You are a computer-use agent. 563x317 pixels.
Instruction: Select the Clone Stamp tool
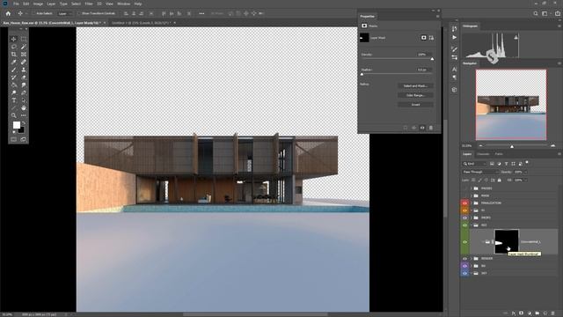coord(24,70)
